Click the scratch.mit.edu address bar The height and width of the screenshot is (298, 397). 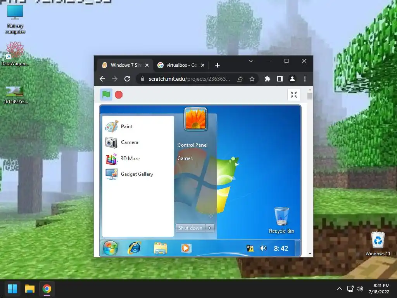coord(189,79)
